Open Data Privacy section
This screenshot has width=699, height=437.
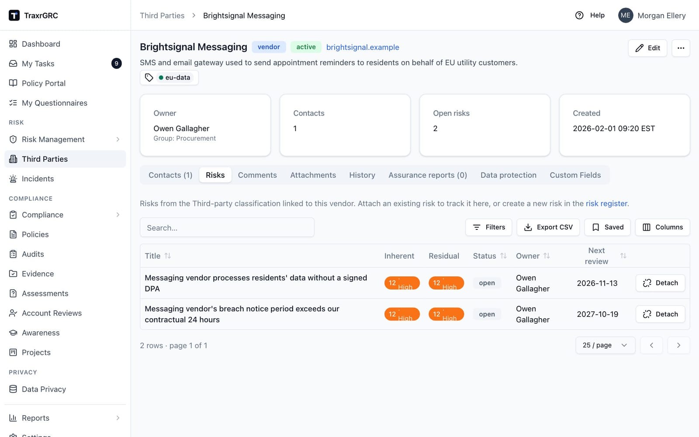click(x=65, y=389)
